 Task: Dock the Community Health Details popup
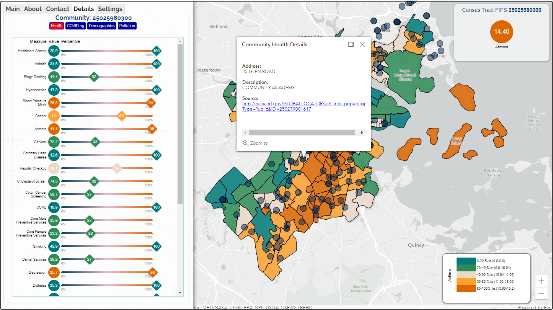pyautogui.click(x=351, y=44)
